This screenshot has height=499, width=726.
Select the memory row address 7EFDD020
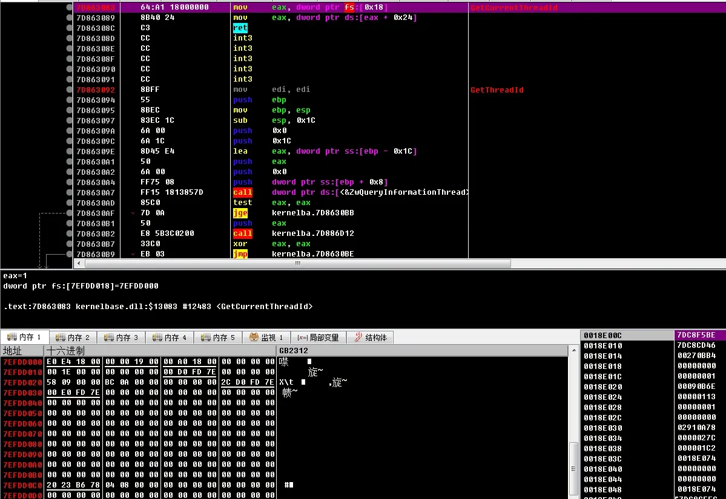point(22,382)
